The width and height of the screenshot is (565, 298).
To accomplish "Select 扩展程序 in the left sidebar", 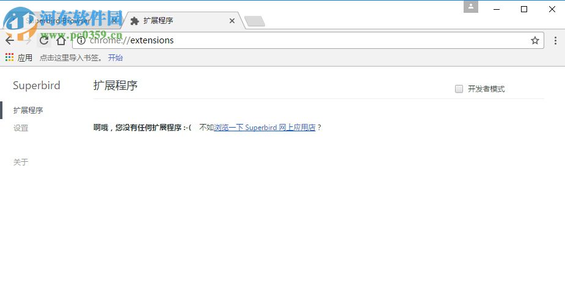I will tap(27, 111).
